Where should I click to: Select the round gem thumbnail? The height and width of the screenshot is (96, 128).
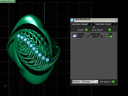(75, 35)
